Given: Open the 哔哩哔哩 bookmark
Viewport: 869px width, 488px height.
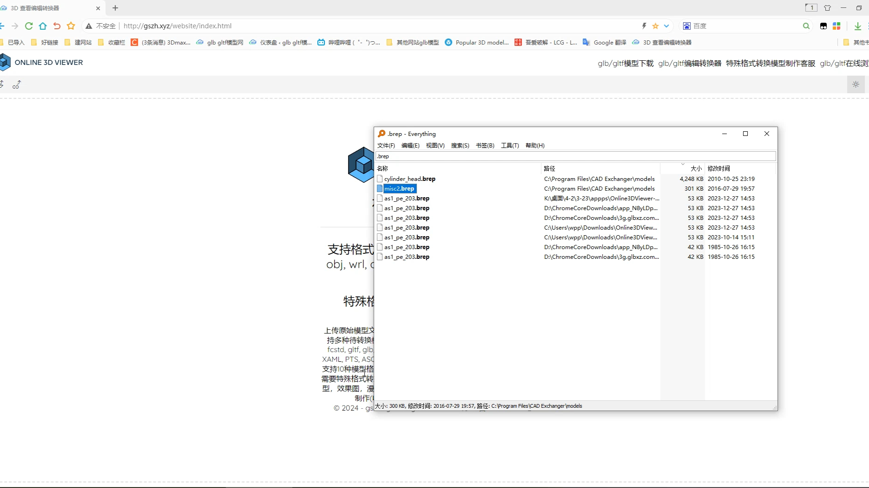Looking at the screenshot, I should coord(349,42).
